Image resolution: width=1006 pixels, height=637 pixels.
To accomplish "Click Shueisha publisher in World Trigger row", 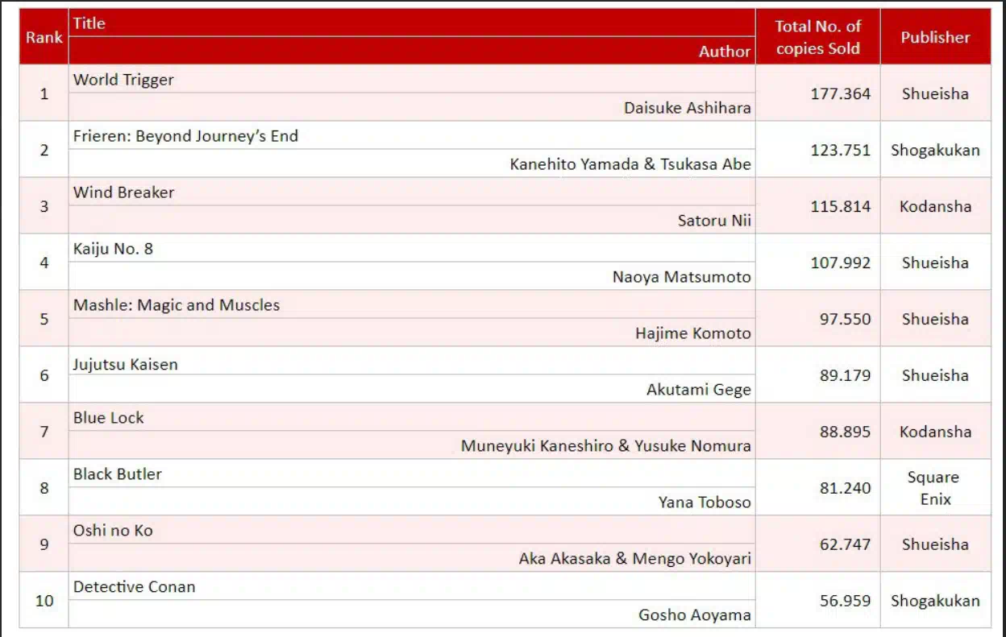I will pos(935,93).
